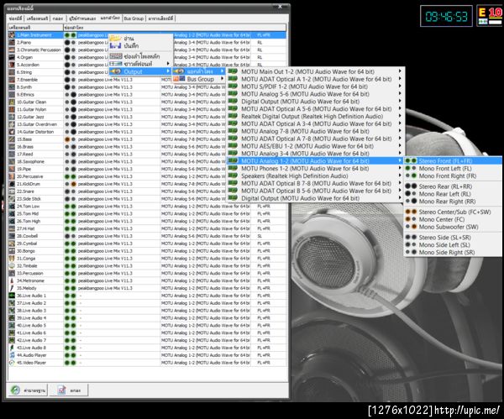Select Stereo Front (FL+FR) channel
The height and width of the screenshot is (419, 504).
click(x=453, y=160)
